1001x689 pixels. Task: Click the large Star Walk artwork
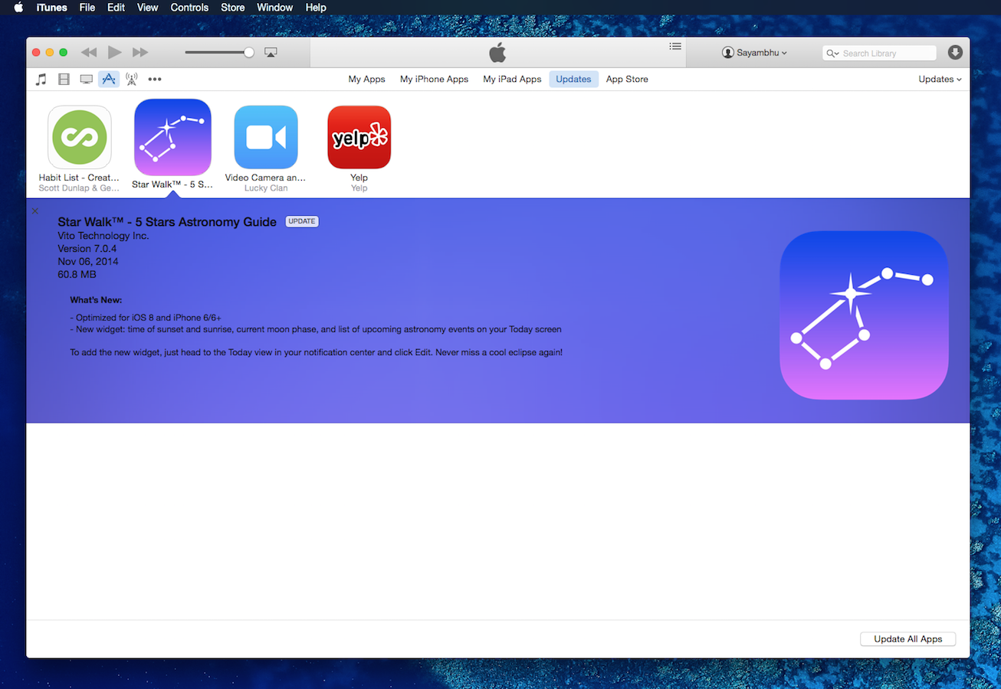tap(865, 315)
